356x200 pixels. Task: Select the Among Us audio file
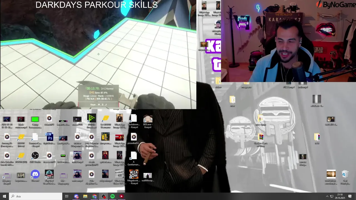[7, 137]
